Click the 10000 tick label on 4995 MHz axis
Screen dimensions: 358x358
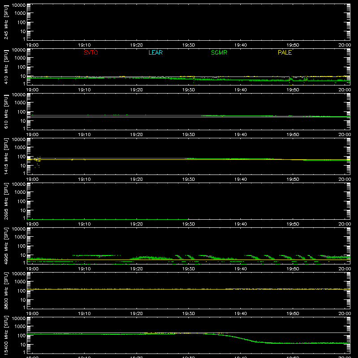(19, 229)
